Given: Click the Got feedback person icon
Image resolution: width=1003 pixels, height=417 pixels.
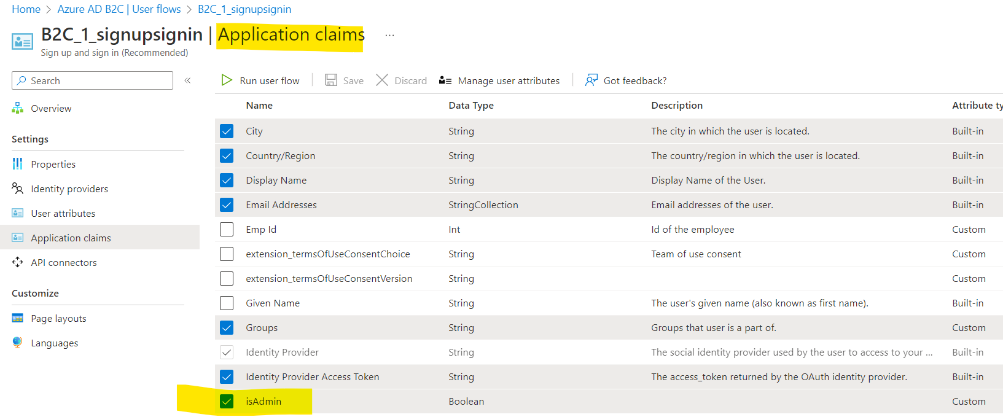Looking at the screenshot, I should 591,80.
